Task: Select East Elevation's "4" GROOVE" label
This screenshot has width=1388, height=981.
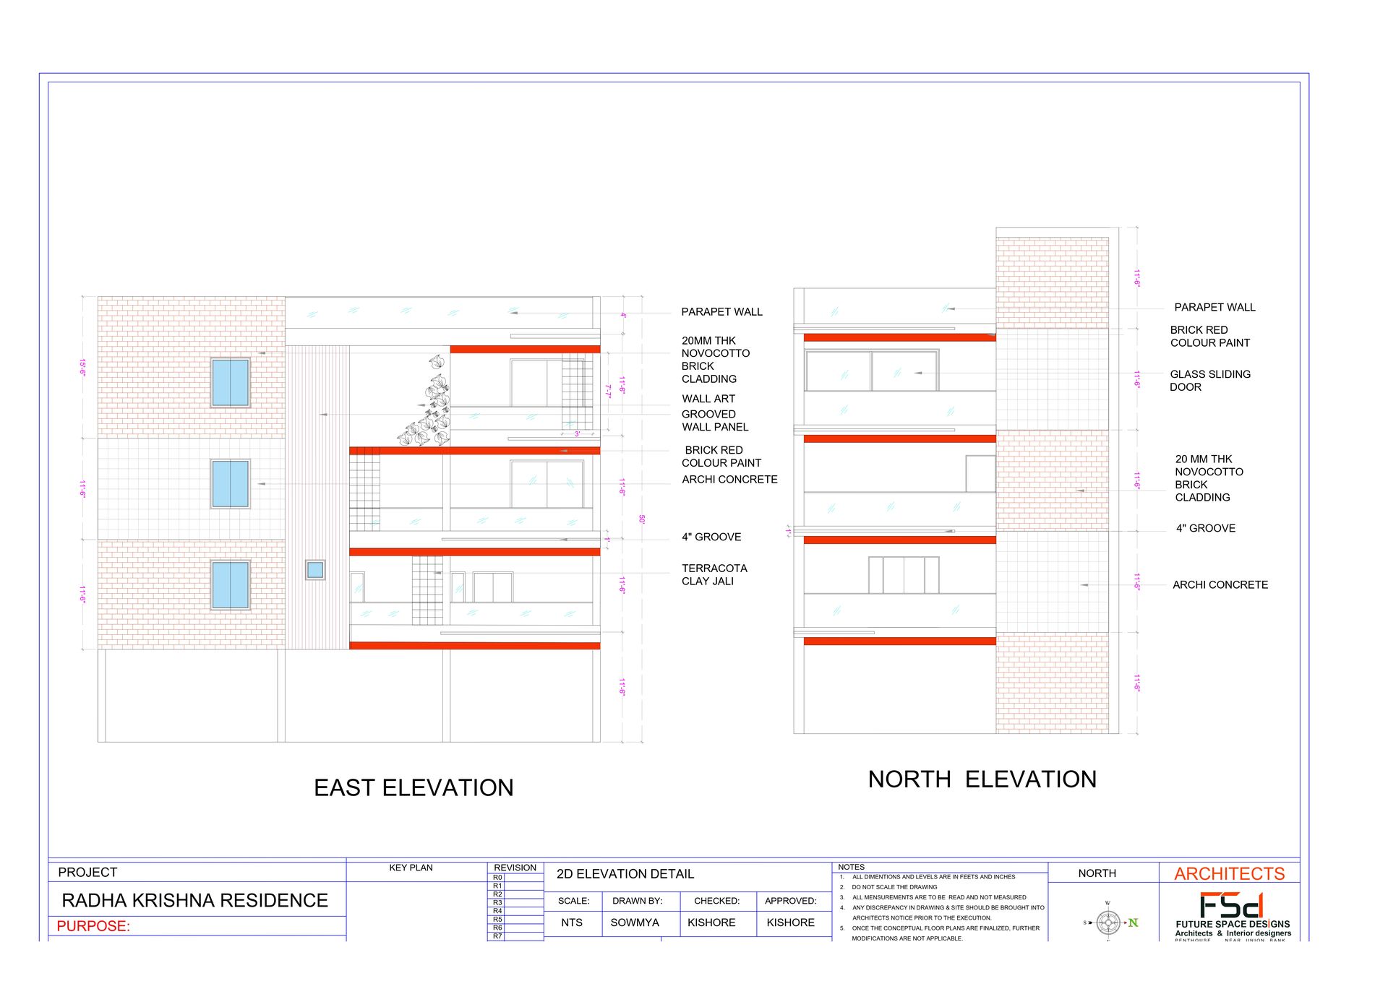Action: [x=711, y=537]
